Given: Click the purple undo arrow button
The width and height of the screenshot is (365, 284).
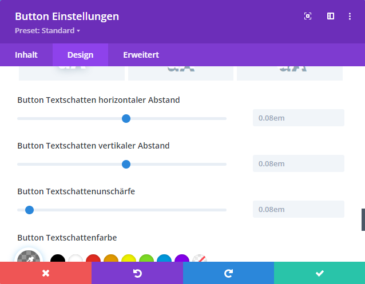Looking at the screenshot, I should pos(137,273).
